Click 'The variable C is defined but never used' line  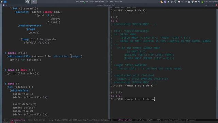point(150,68)
